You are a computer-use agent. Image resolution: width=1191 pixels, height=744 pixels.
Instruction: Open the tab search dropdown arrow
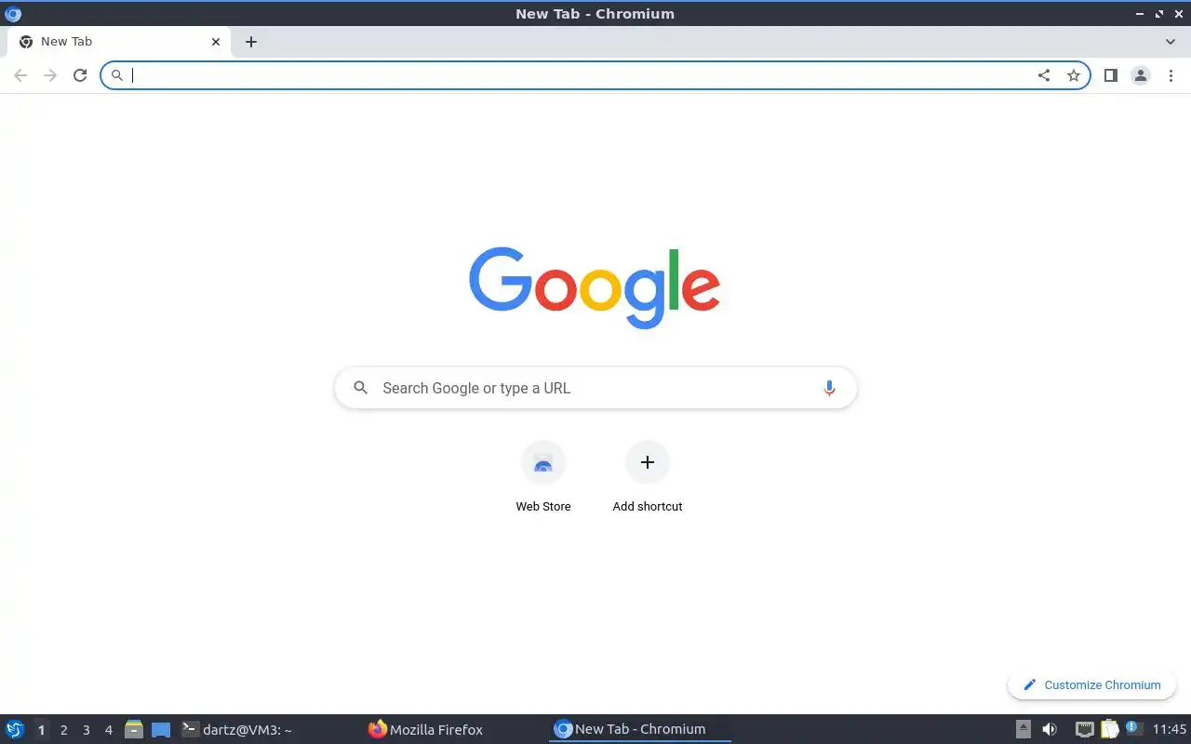coord(1171,42)
